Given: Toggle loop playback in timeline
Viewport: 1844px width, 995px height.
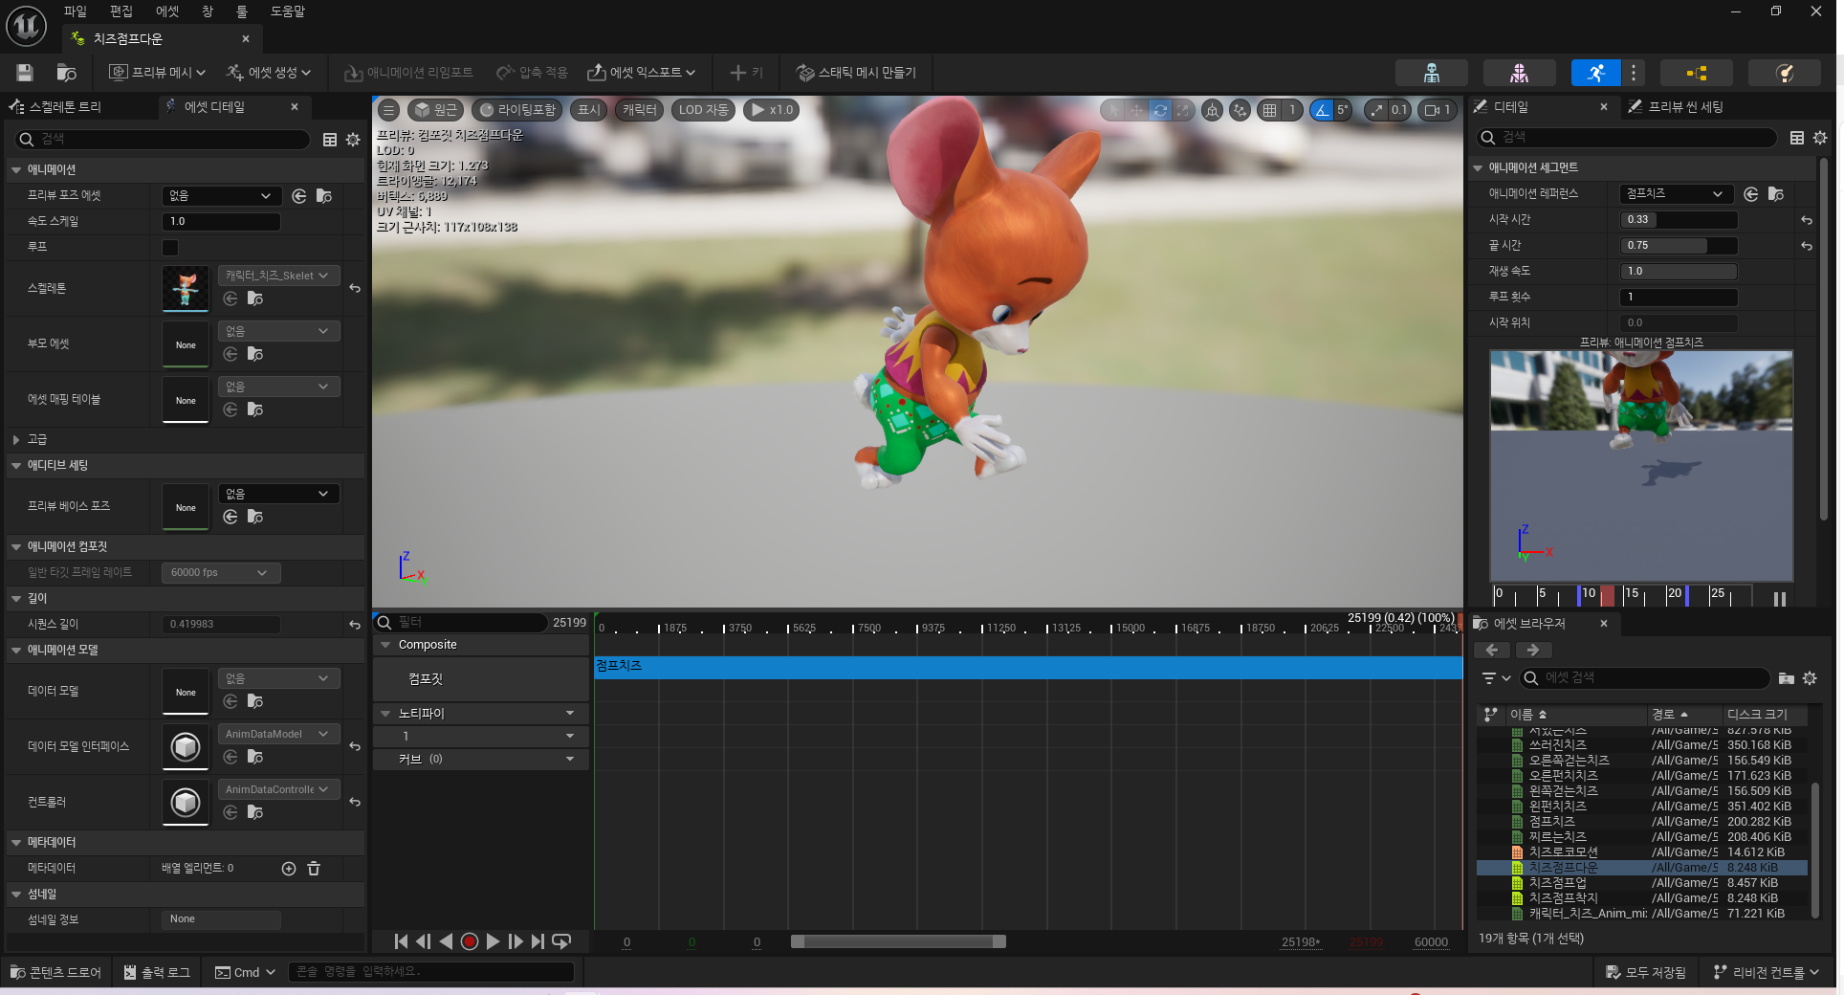Looking at the screenshot, I should pyautogui.click(x=562, y=941).
